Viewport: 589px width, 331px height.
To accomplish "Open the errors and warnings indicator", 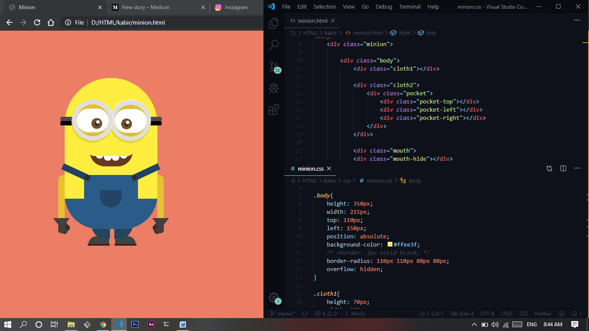I will point(326,314).
